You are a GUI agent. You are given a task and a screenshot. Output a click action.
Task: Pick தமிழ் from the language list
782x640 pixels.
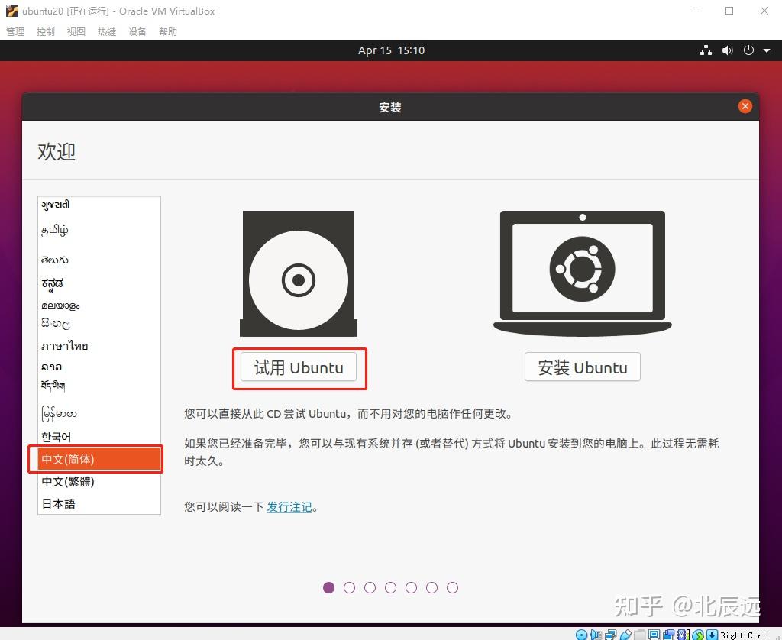click(x=99, y=230)
